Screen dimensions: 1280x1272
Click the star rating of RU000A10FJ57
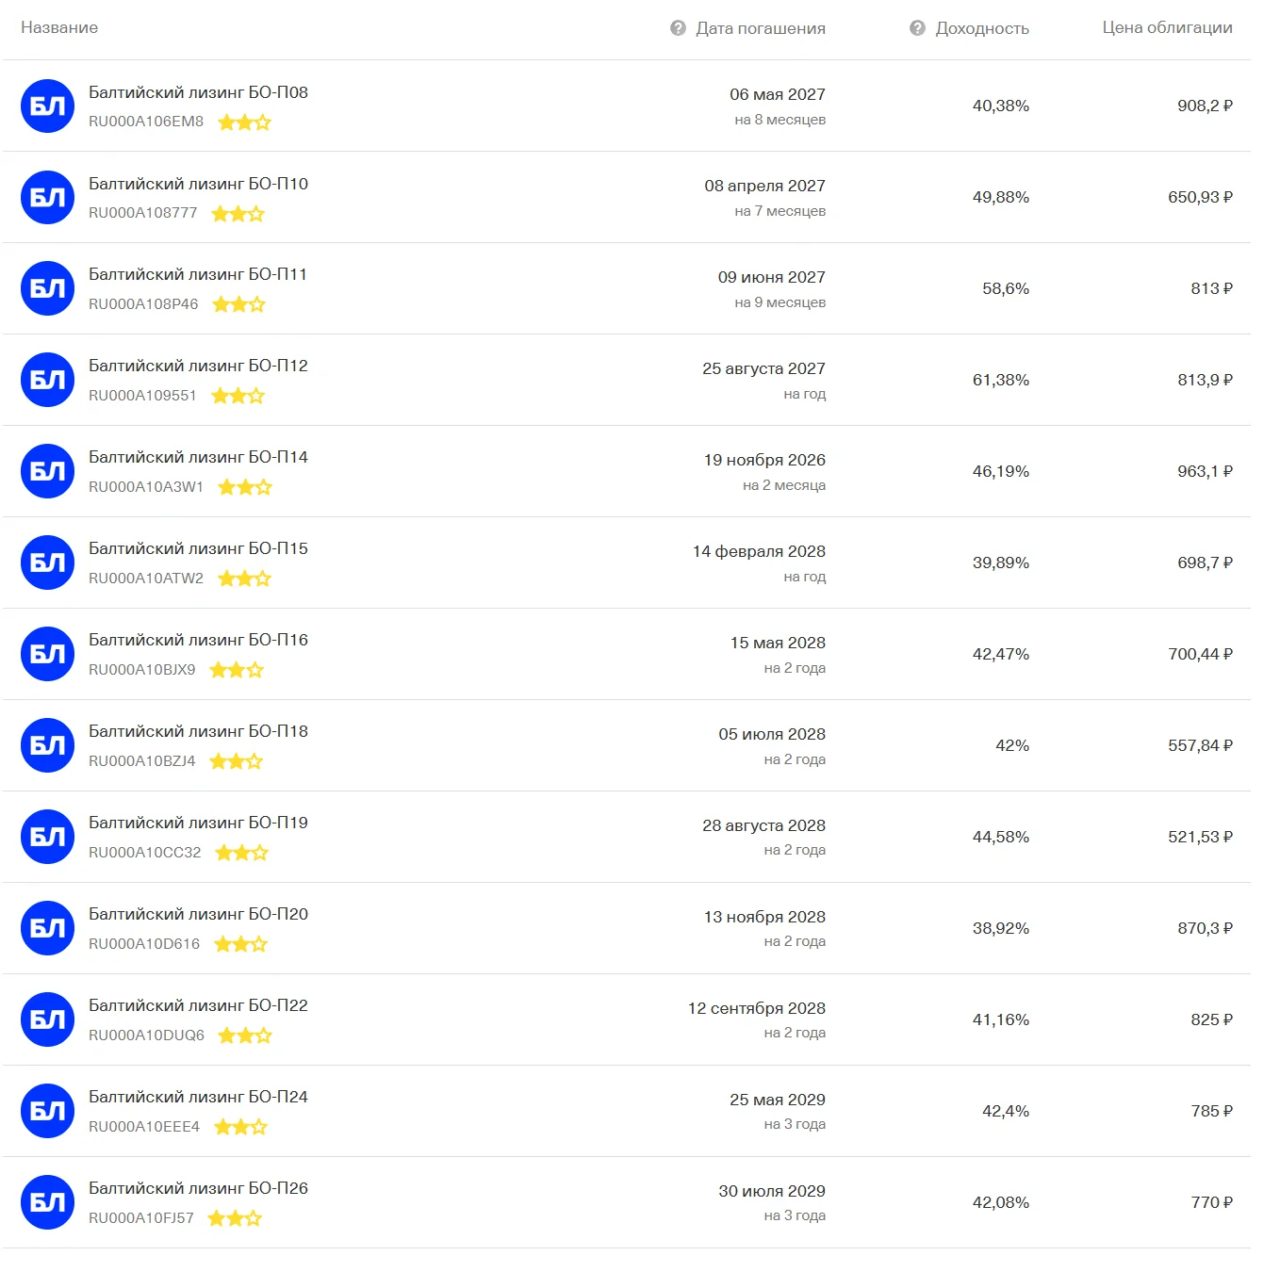click(235, 1218)
